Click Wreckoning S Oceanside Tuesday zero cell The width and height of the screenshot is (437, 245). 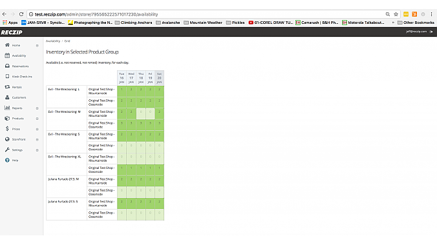pos(122,148)
